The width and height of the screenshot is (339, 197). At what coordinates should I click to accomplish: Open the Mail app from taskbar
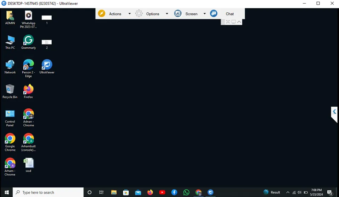[x=138, y=192]
